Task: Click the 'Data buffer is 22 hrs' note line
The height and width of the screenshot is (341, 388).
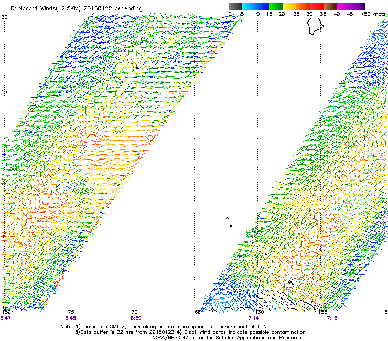Action: pos(190,332)
